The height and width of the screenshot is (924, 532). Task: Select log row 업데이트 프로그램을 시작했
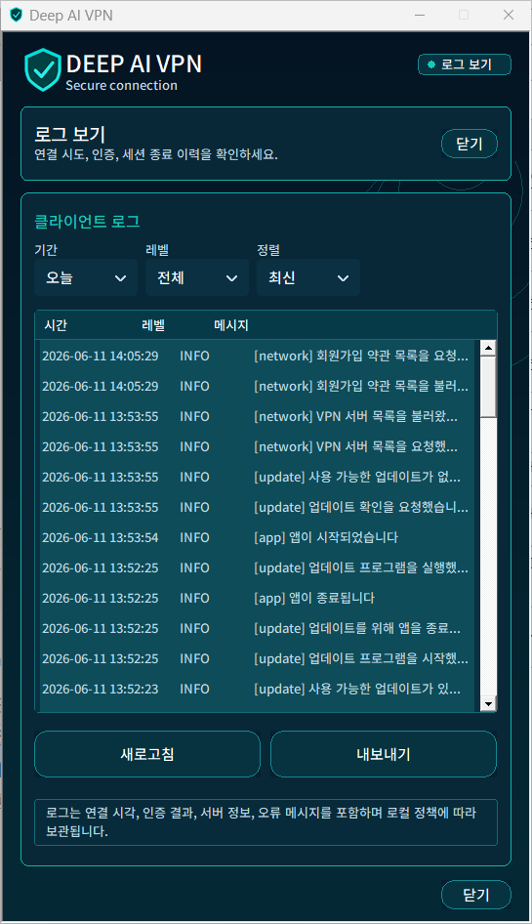tap(258, 659)
